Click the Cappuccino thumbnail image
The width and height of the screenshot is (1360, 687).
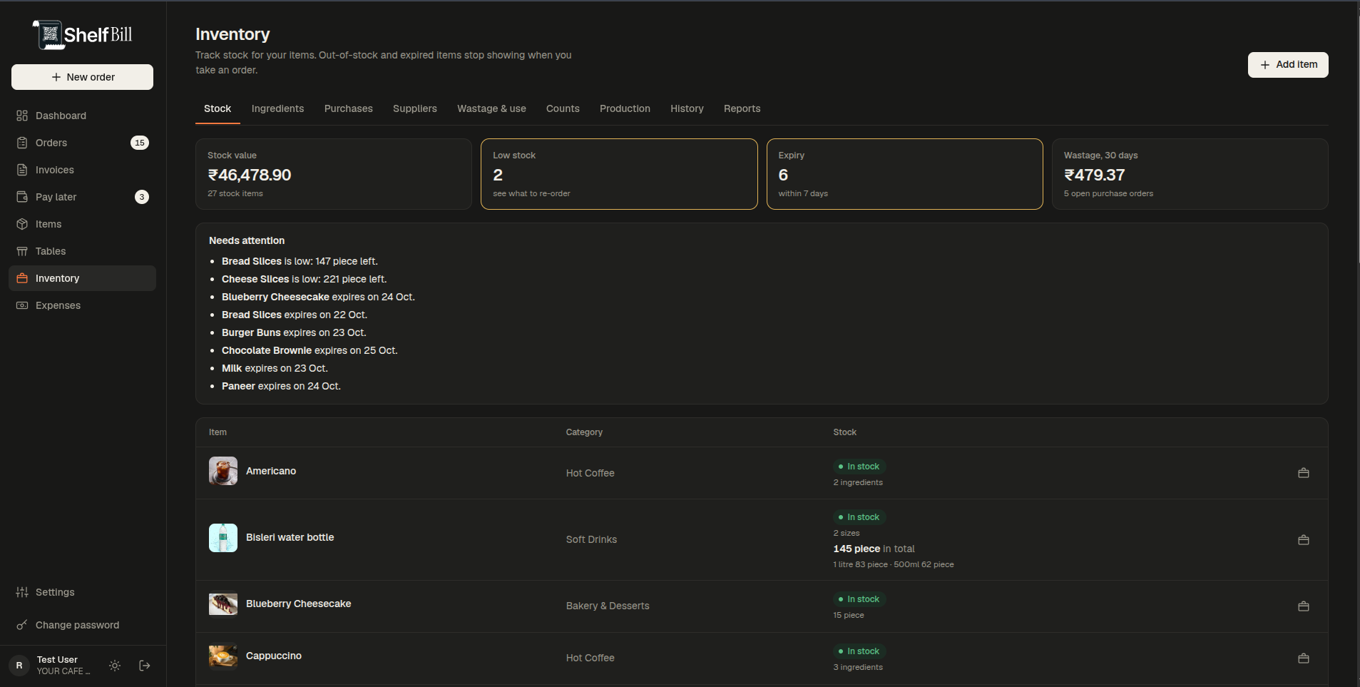pos(223,656)
